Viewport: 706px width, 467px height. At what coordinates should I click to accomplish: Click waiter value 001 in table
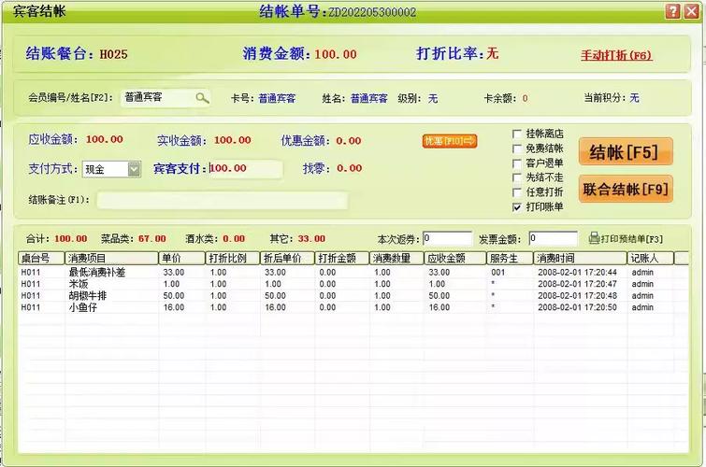(498, 272)
